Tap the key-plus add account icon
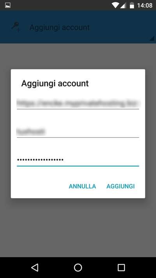 click(x=16, y=27)
